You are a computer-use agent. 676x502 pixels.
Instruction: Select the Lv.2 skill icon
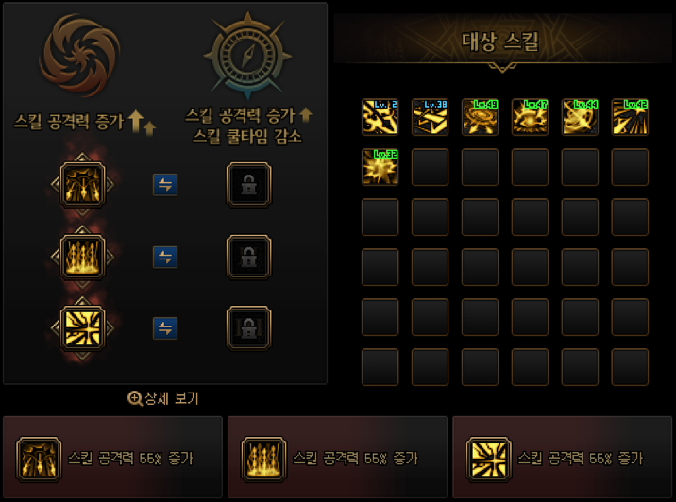pyautogui.click(x=380, y=117)
